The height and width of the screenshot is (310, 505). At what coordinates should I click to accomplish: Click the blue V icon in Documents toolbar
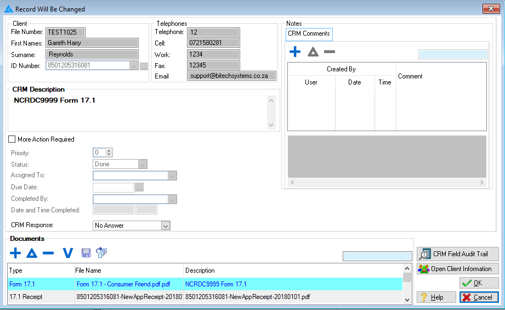[67, 253]
